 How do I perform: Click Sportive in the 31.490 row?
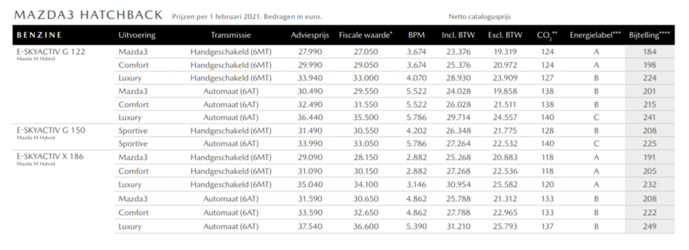(x=133, y=131)
